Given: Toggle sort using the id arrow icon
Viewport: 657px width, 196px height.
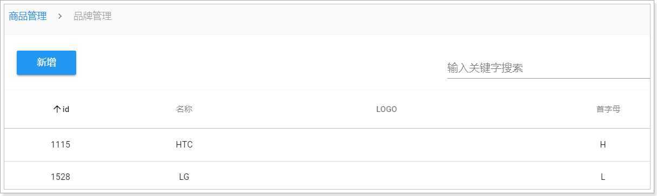Looking at the screenshot, I should 57,109.
